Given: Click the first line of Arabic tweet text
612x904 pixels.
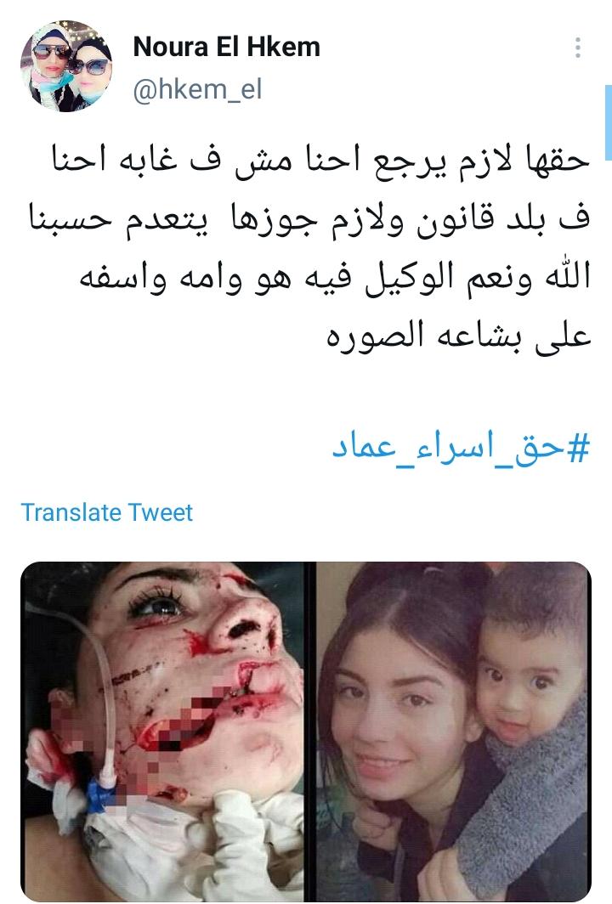Looking at the screenshot, I should point(321,160).
